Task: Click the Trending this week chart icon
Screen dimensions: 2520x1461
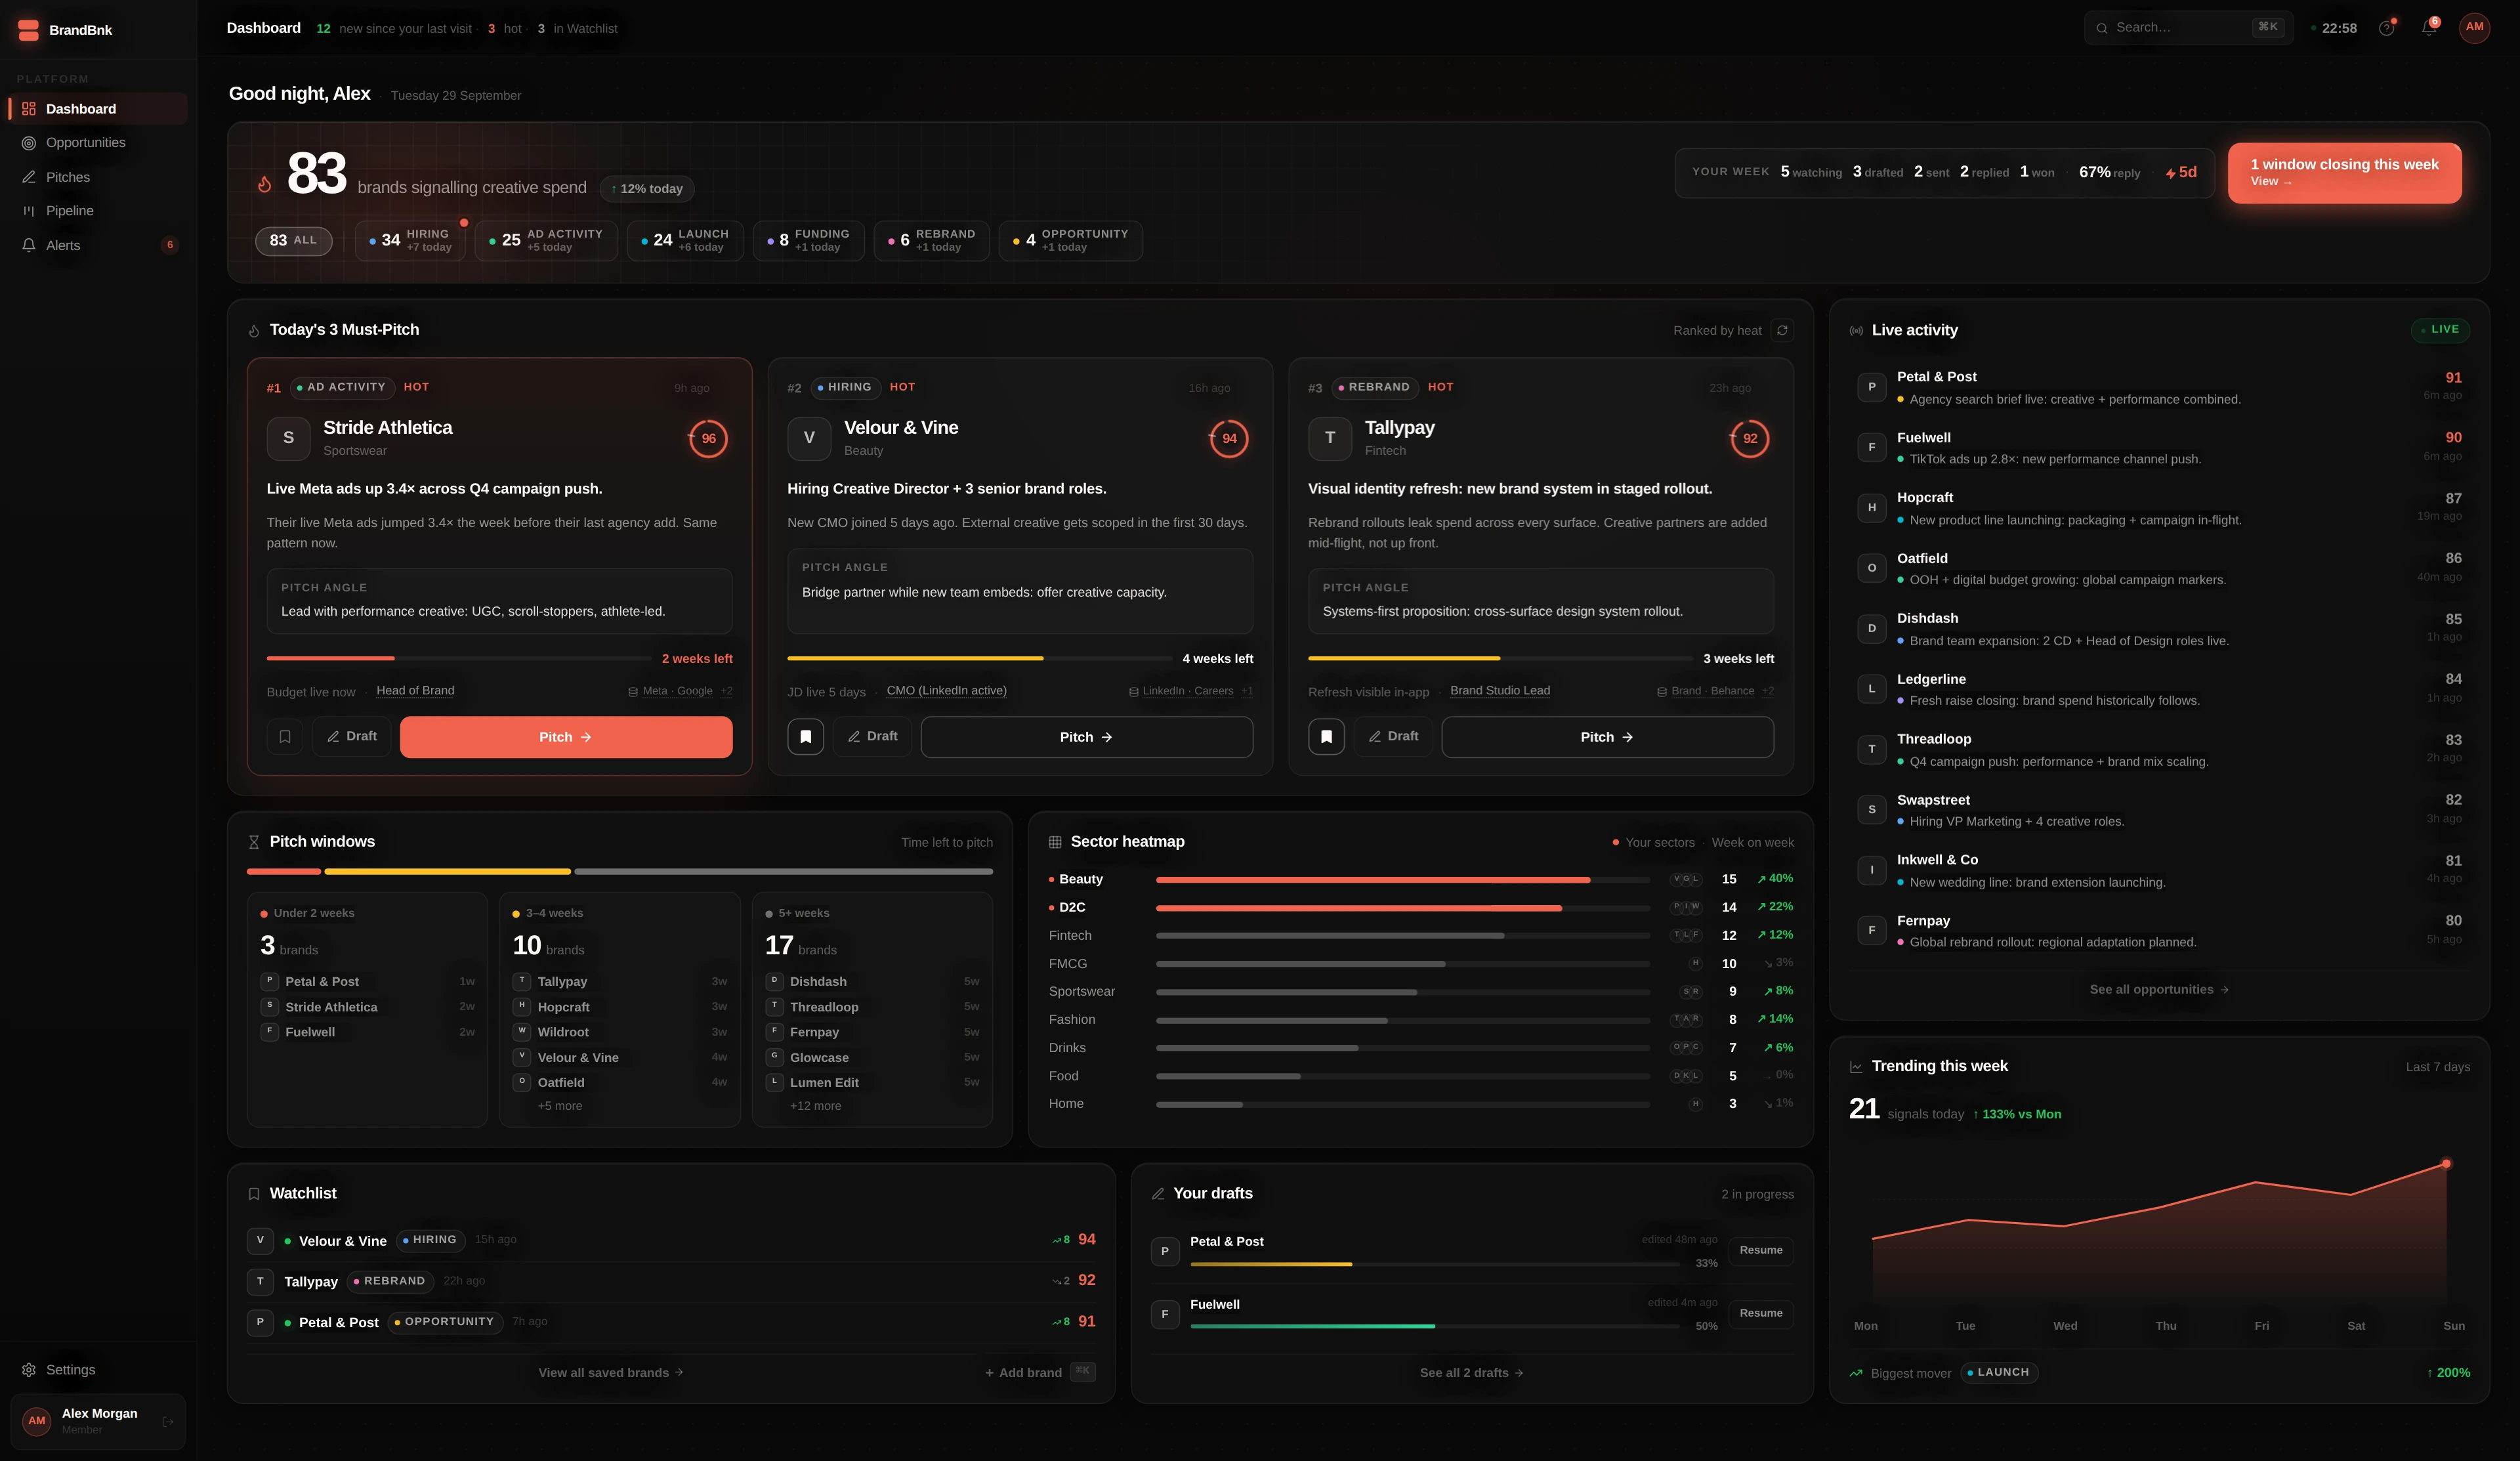Action: 1856,1067
